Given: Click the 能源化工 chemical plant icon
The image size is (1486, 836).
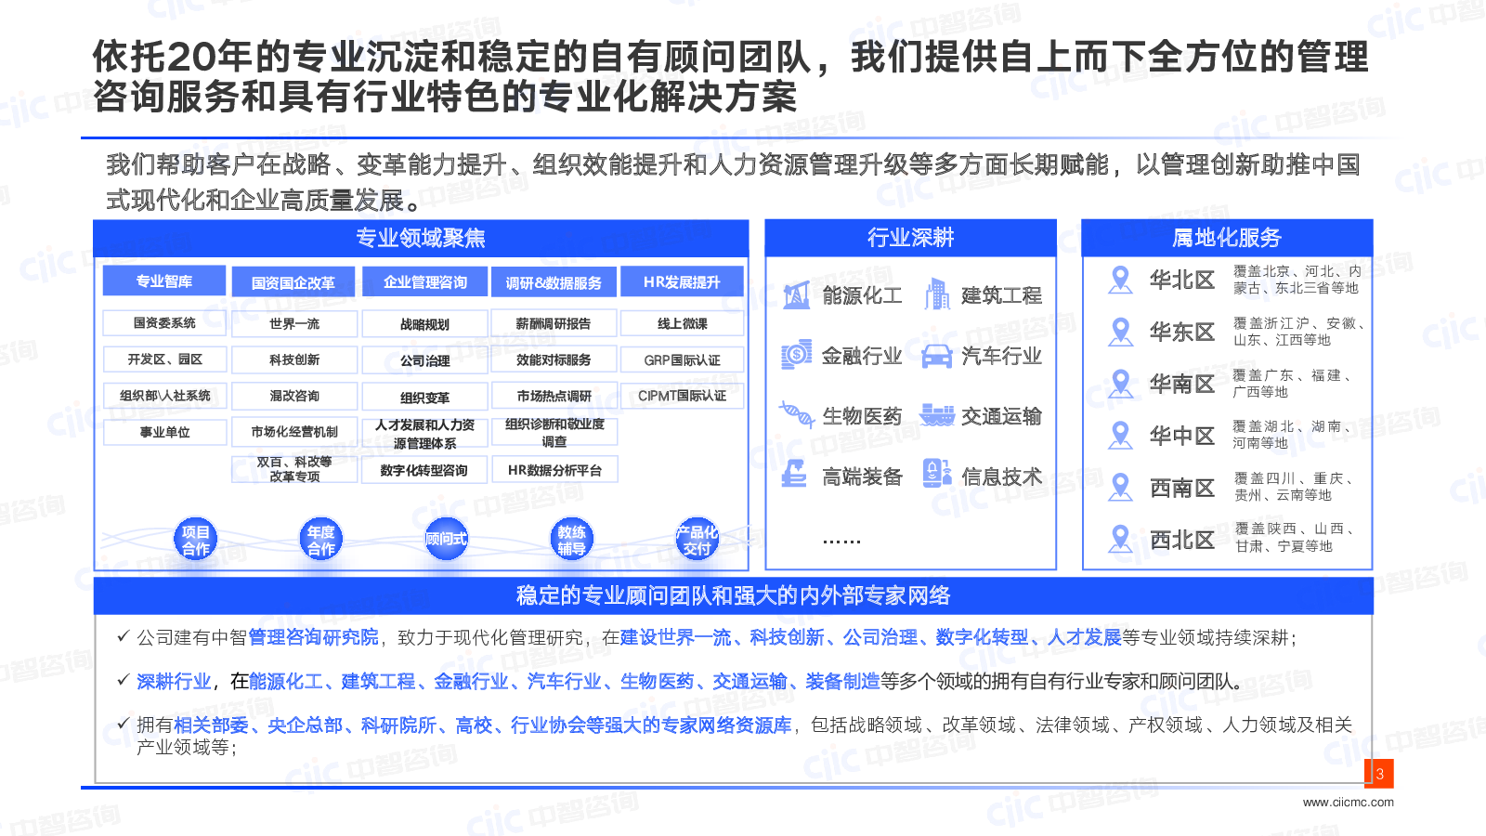Looking at the screenshot, I should pyautogui.click(x=796, y=295).
